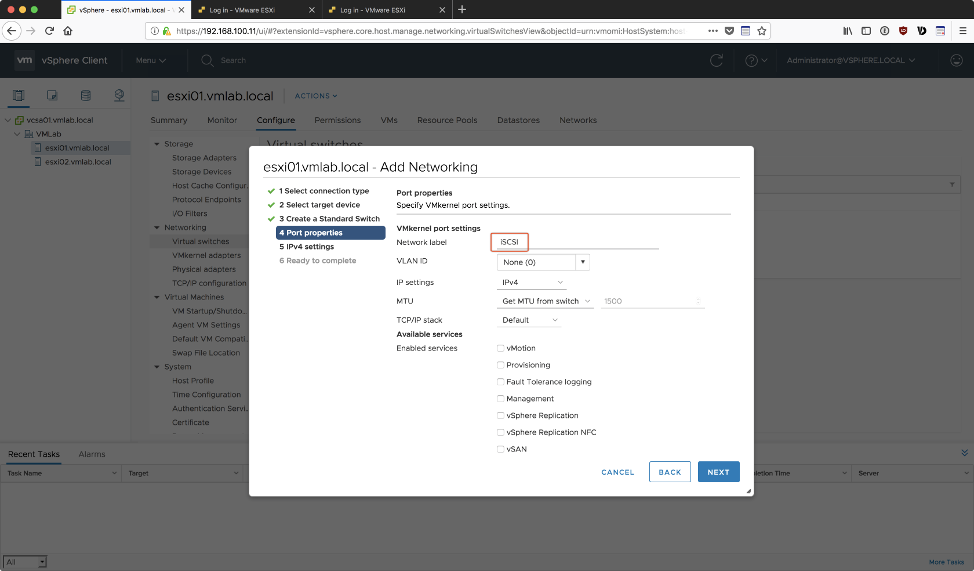The width and height of the screenshot is (974, 571).
Task: Open the help question mark menu
Action: [755, 60]
